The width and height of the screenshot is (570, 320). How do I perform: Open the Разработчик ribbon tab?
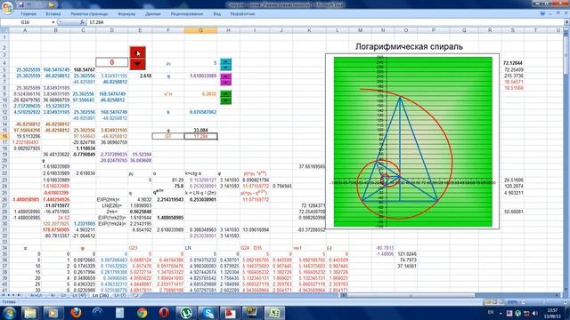click(x=242, y=14)
